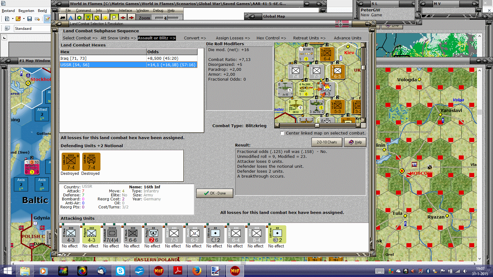Open the Command menu
The height and width of the screenshot is (277, 493).
[x=83, y=10]
